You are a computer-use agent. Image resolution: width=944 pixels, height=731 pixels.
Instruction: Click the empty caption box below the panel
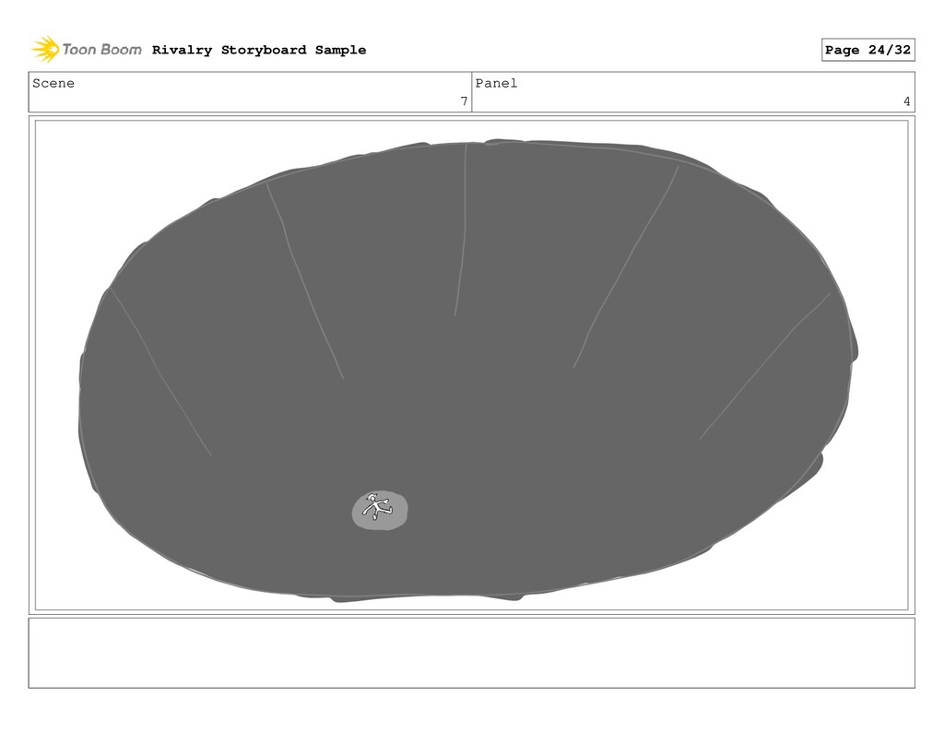(471, 653)
